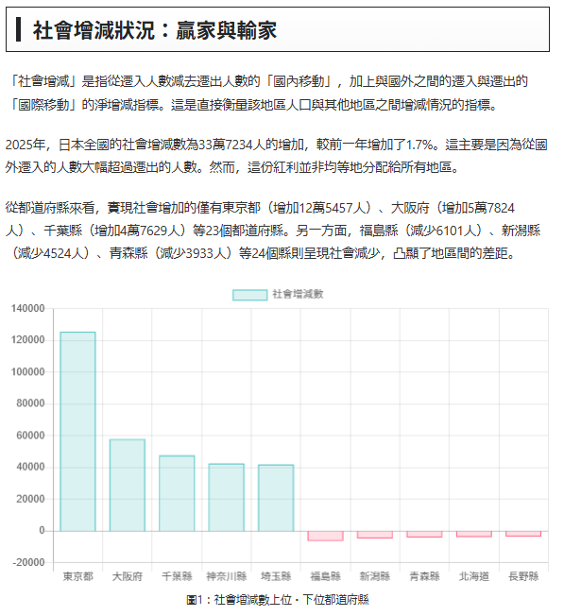Click the 80000 y-axis value
Screen dimensions: 564x616
30,403
